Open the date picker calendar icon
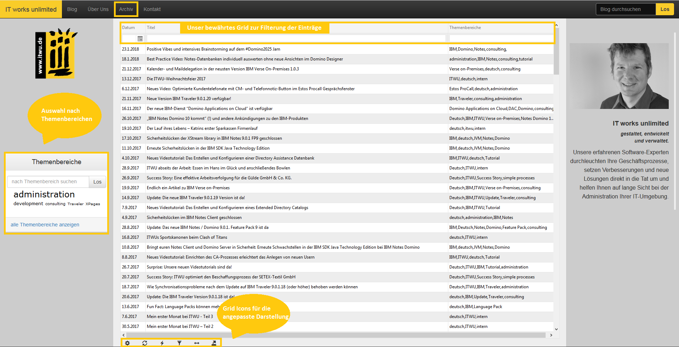679x347 pixels. tap(140, 39)
